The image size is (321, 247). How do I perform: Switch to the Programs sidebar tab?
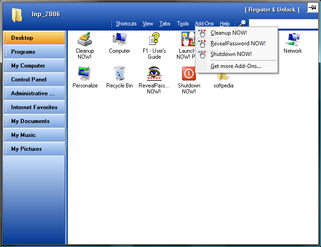pos(34,52)
